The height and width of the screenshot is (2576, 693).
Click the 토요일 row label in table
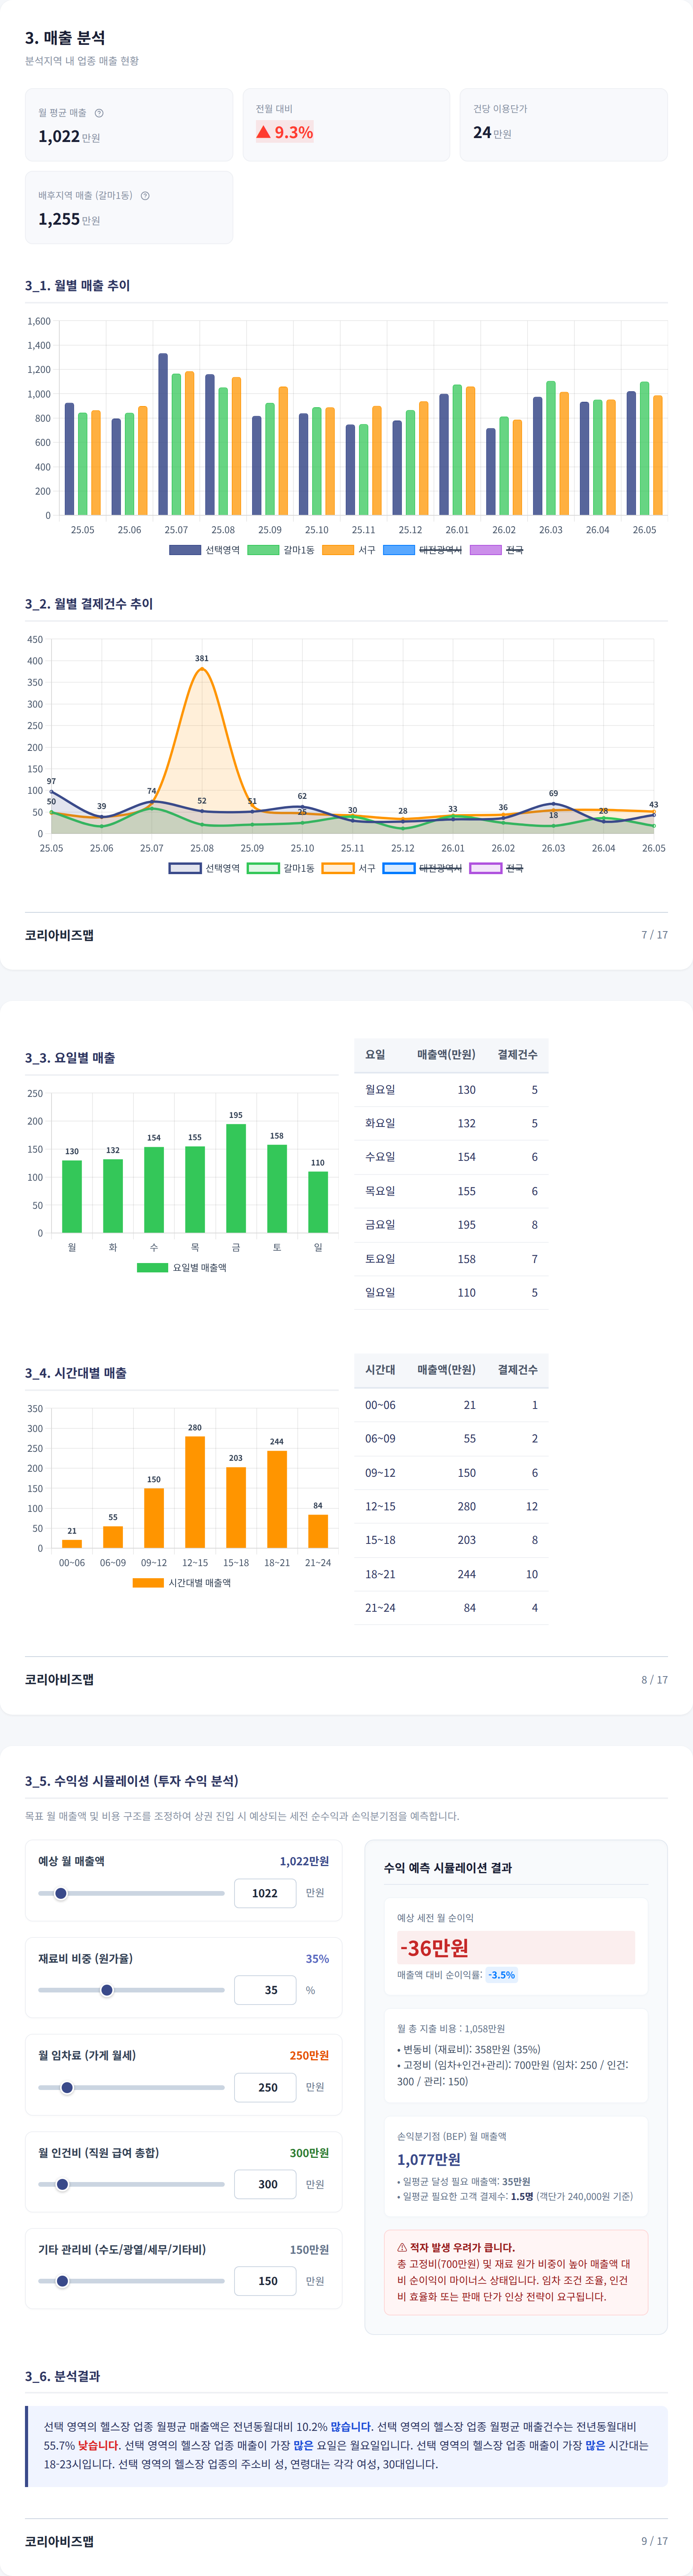(380, 1259)
